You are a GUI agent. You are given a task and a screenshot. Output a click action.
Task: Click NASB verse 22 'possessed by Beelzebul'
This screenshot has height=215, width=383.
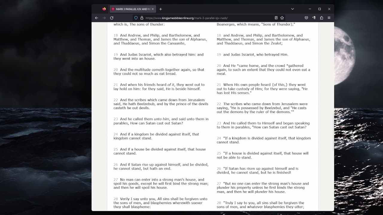click(262, 108)
